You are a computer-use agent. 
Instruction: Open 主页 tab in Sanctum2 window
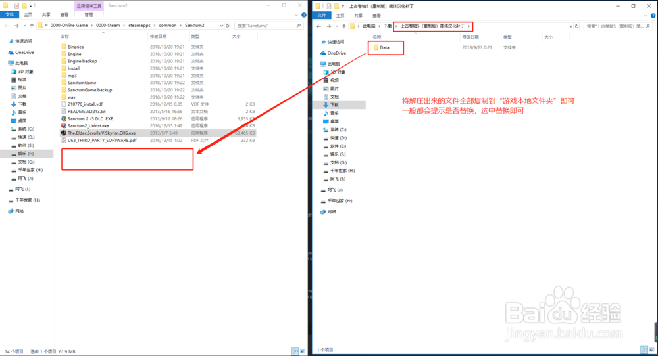28,15
